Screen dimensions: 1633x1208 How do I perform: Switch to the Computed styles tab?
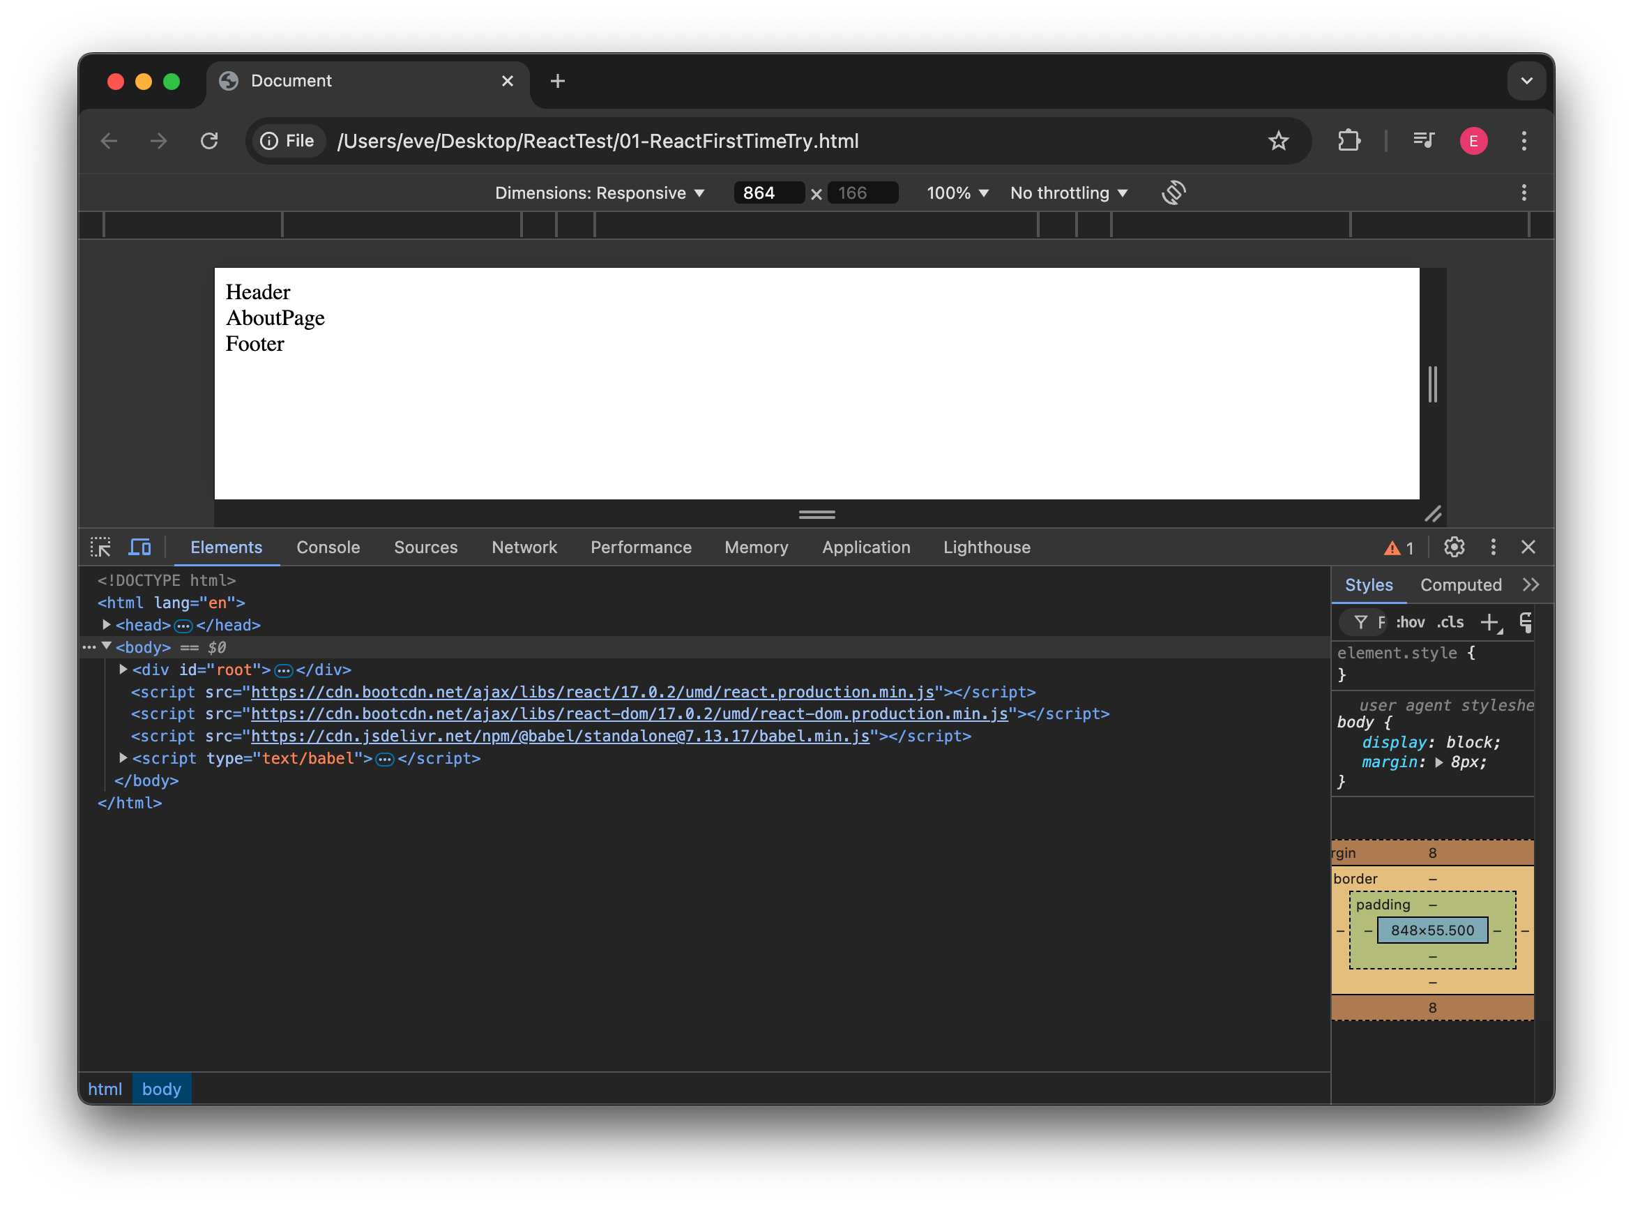[x=1461, y=584]
